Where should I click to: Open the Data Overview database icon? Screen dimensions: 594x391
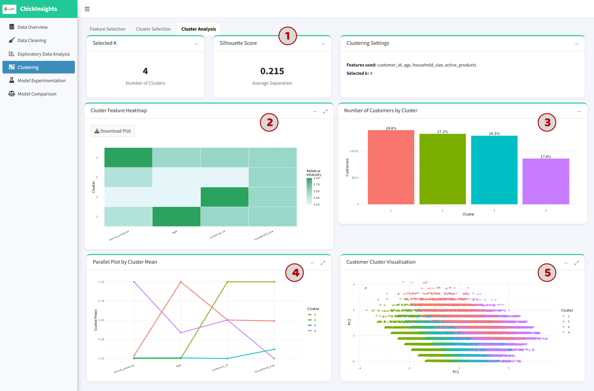coord(12,27)
